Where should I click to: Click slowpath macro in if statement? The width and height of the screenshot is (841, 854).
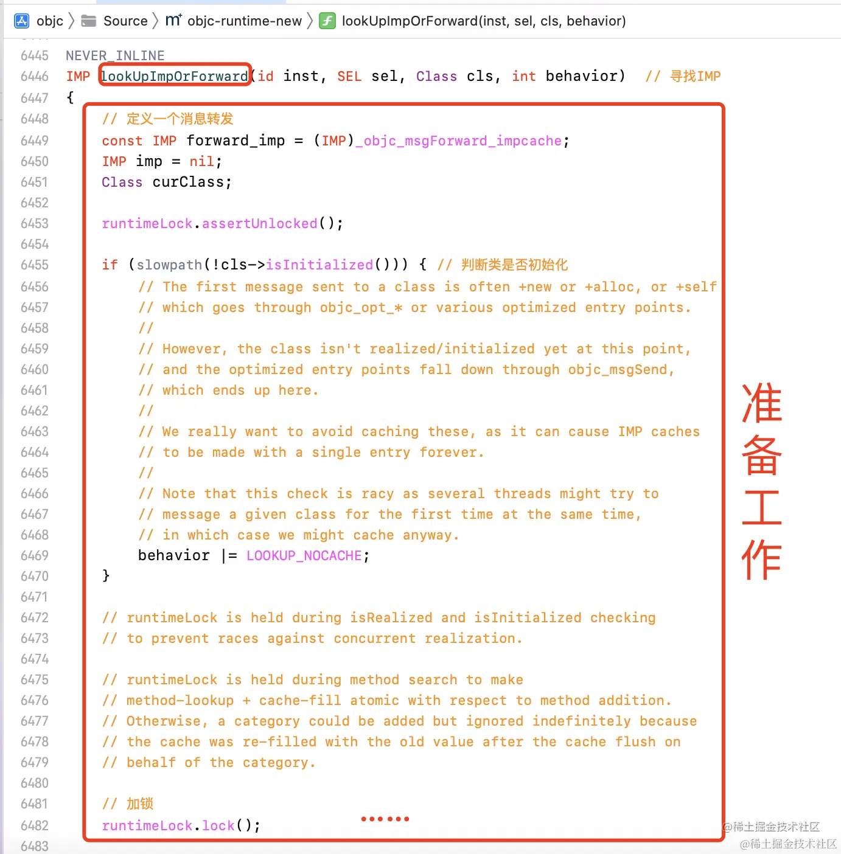(x=169, y=265)
